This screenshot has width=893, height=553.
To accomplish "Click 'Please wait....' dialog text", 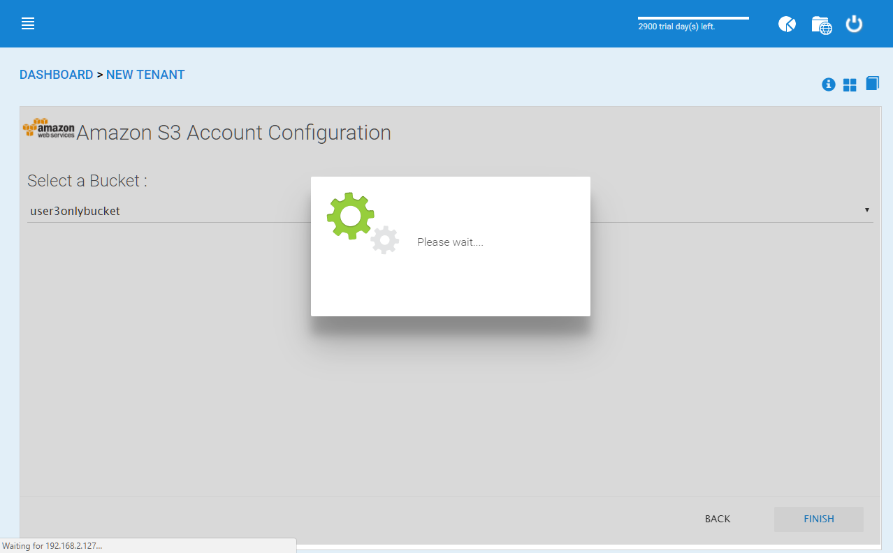I will point(450,242).
